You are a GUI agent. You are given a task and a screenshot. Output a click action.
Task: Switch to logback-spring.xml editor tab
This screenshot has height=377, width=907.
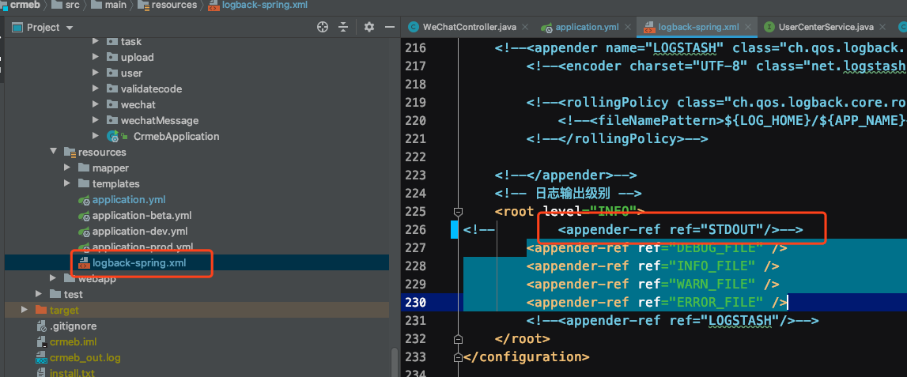(698, 27)
